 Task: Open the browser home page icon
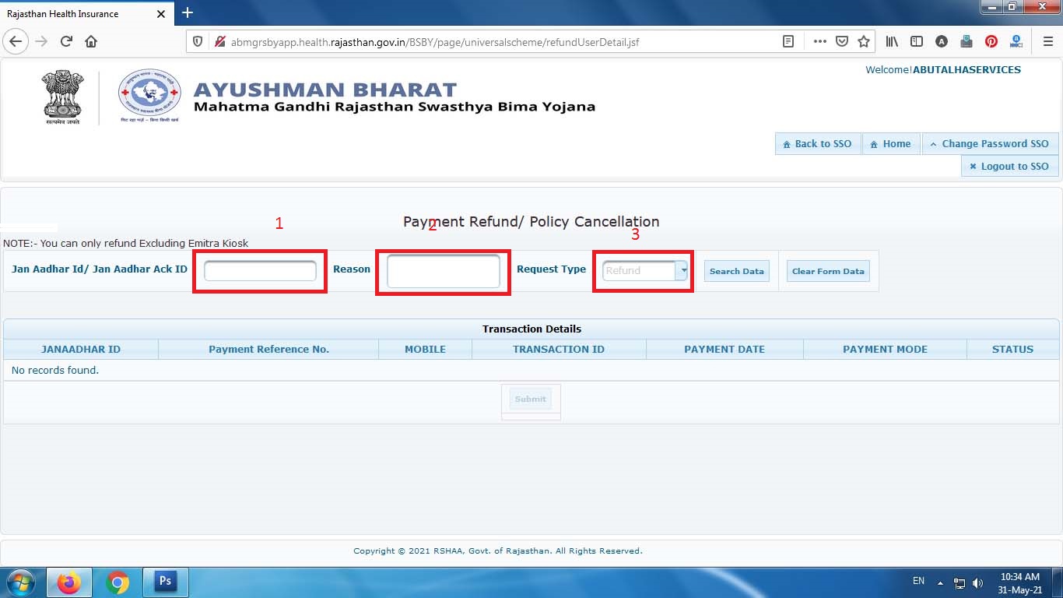click(x=91, y=41)
